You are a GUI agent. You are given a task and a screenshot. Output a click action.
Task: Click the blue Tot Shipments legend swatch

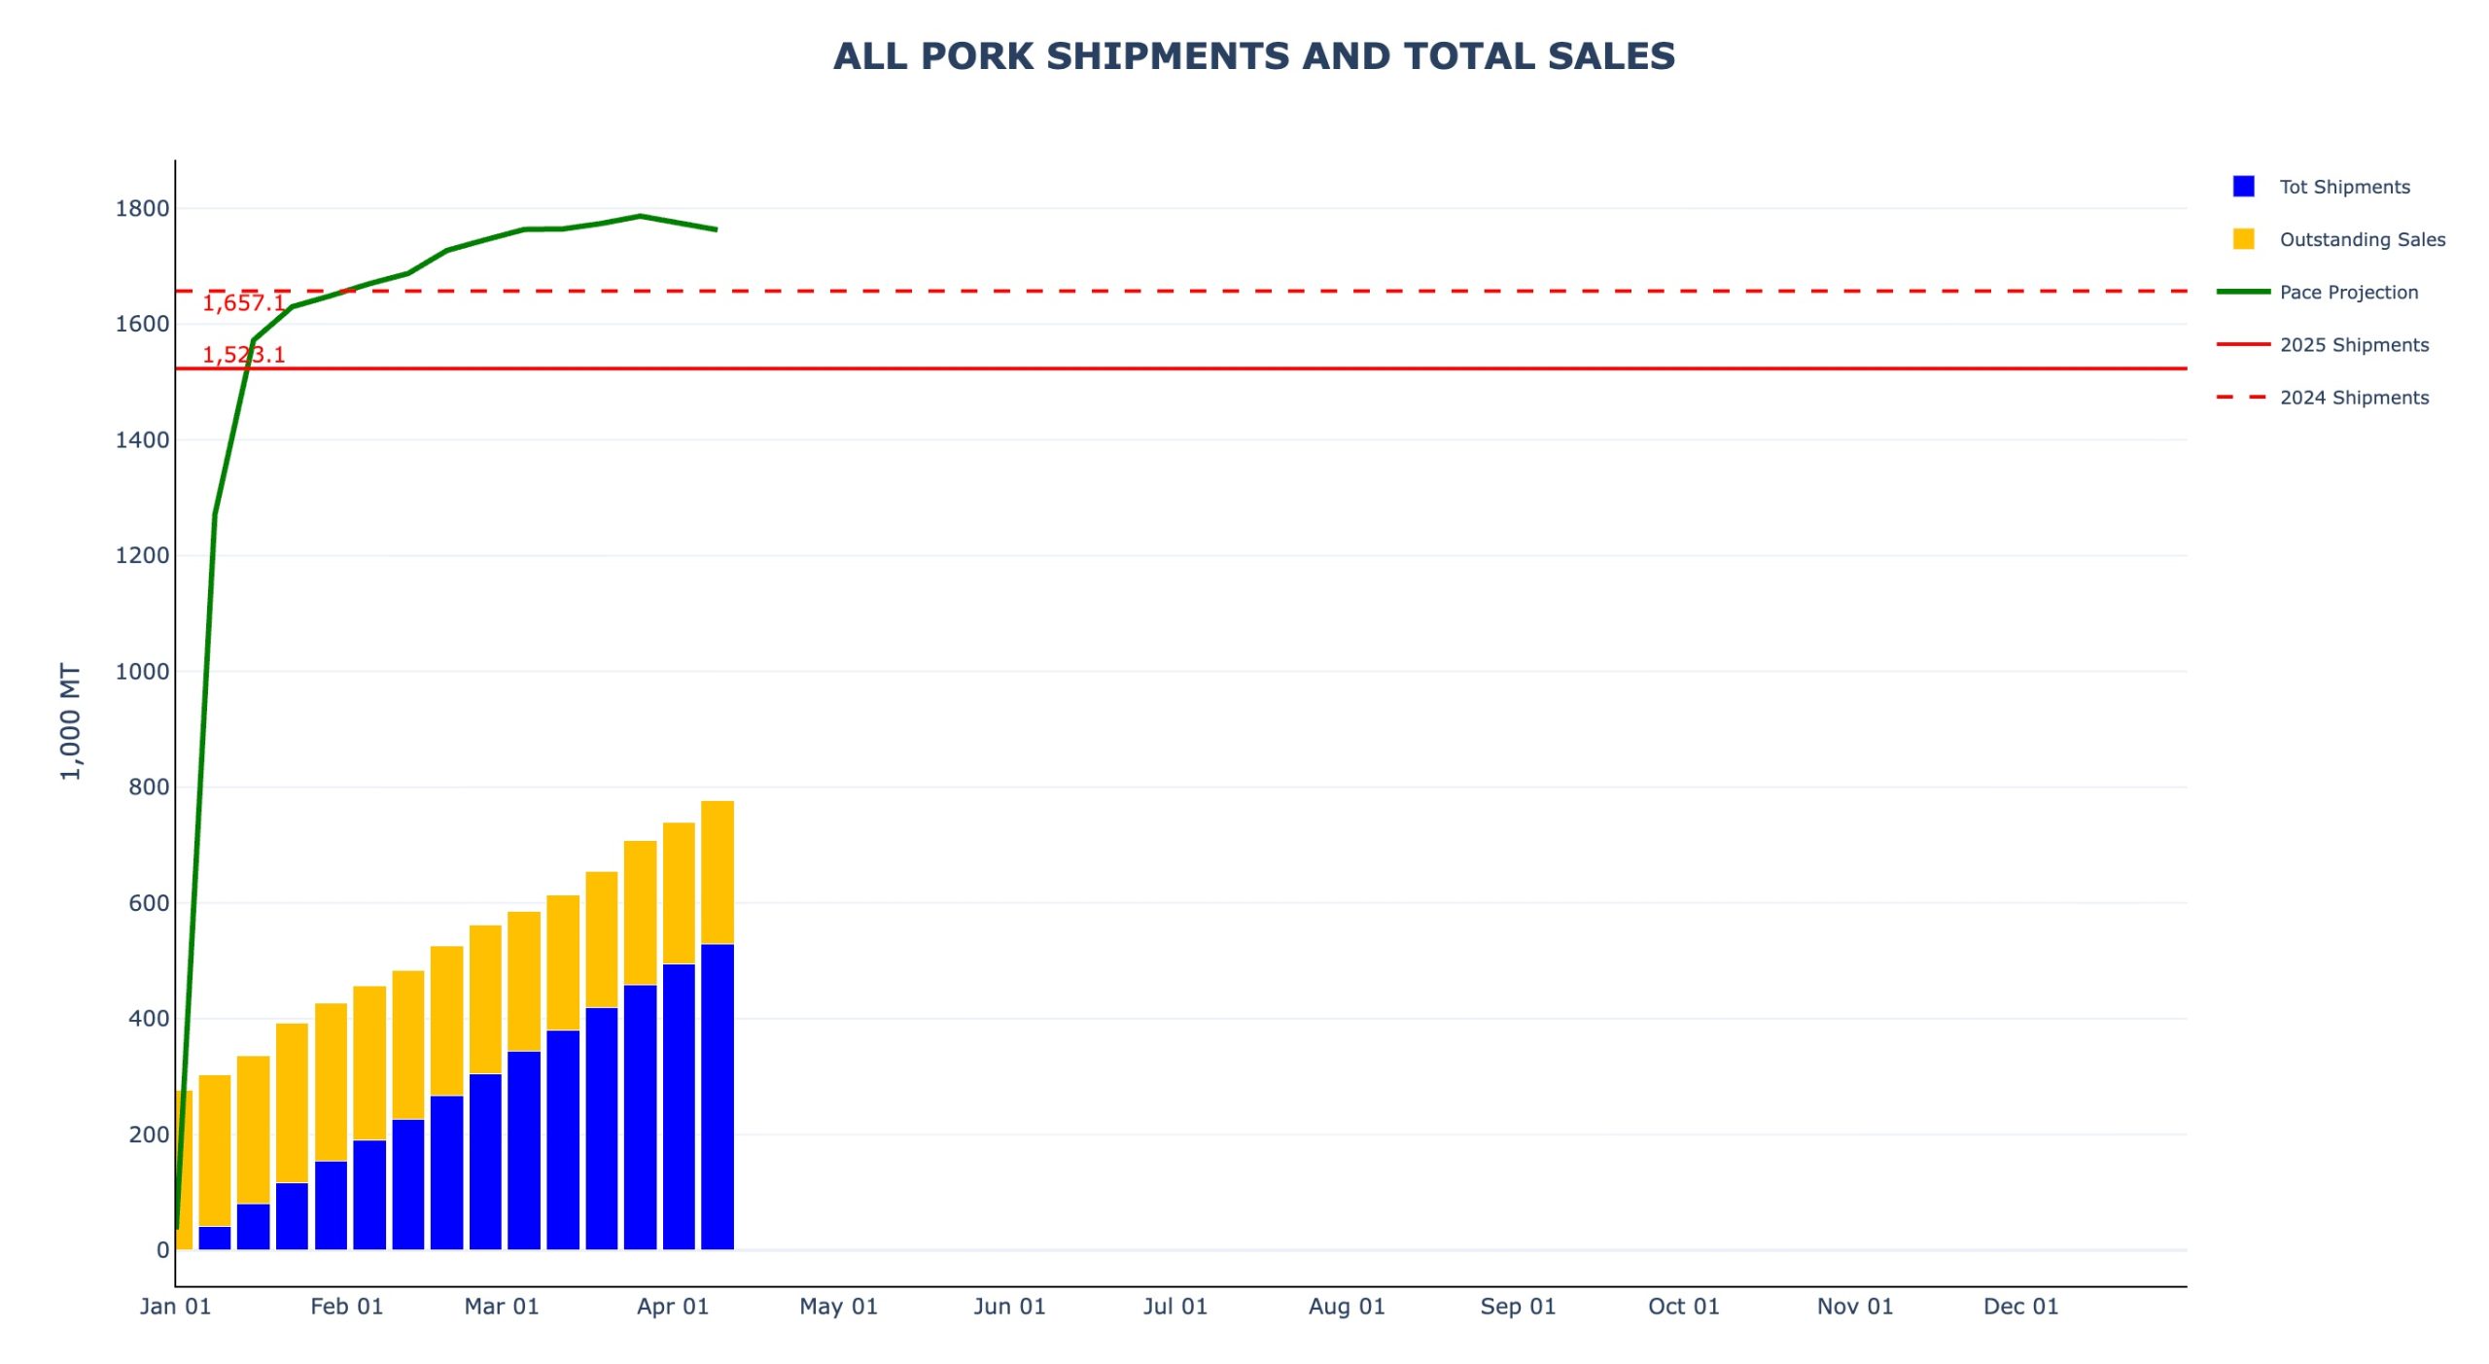pos(2242,187)
